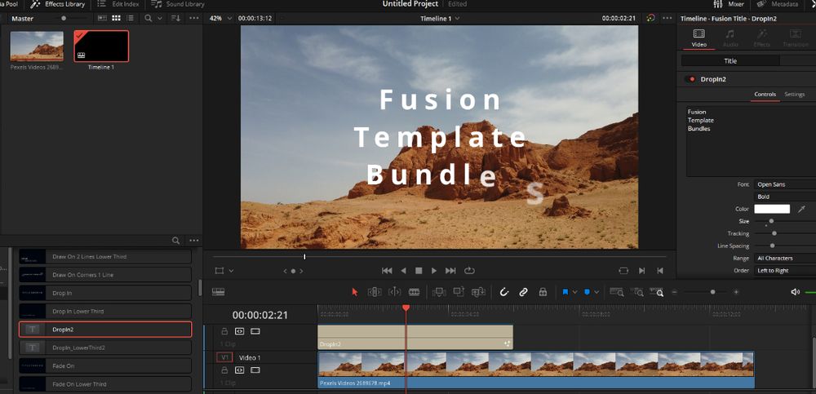
Task: Lock the Video 1 track
Action: (x=224, y=370)
